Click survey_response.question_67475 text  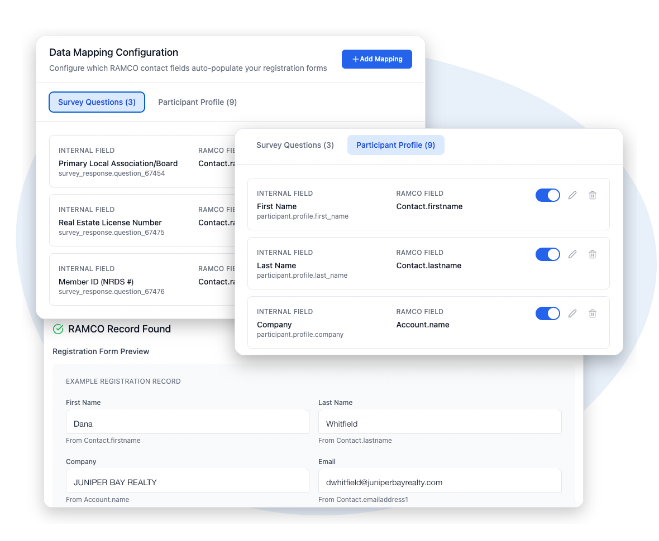point(111,233)
